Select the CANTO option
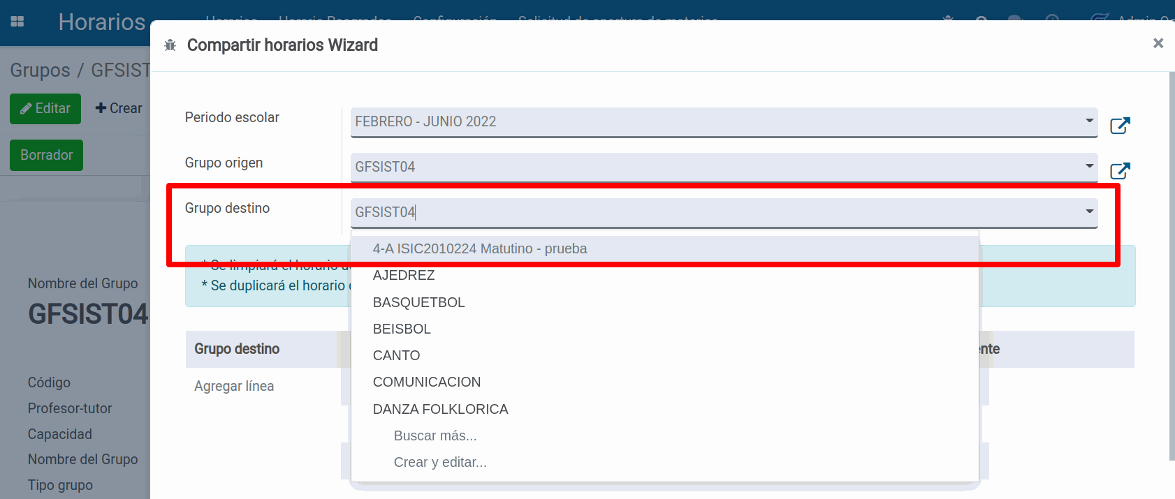 (396, 355)
